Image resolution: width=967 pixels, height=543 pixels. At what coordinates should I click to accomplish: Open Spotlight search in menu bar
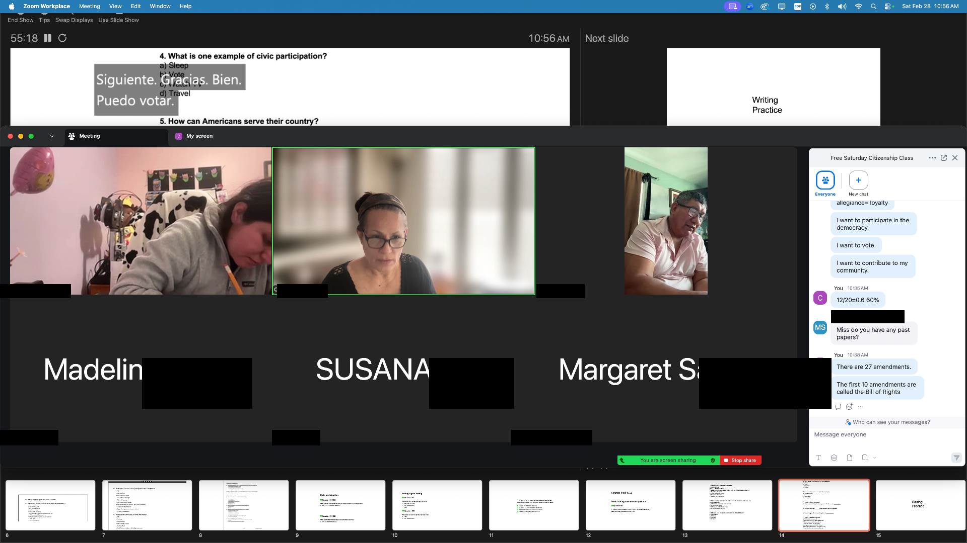click(x=874, y=7)
